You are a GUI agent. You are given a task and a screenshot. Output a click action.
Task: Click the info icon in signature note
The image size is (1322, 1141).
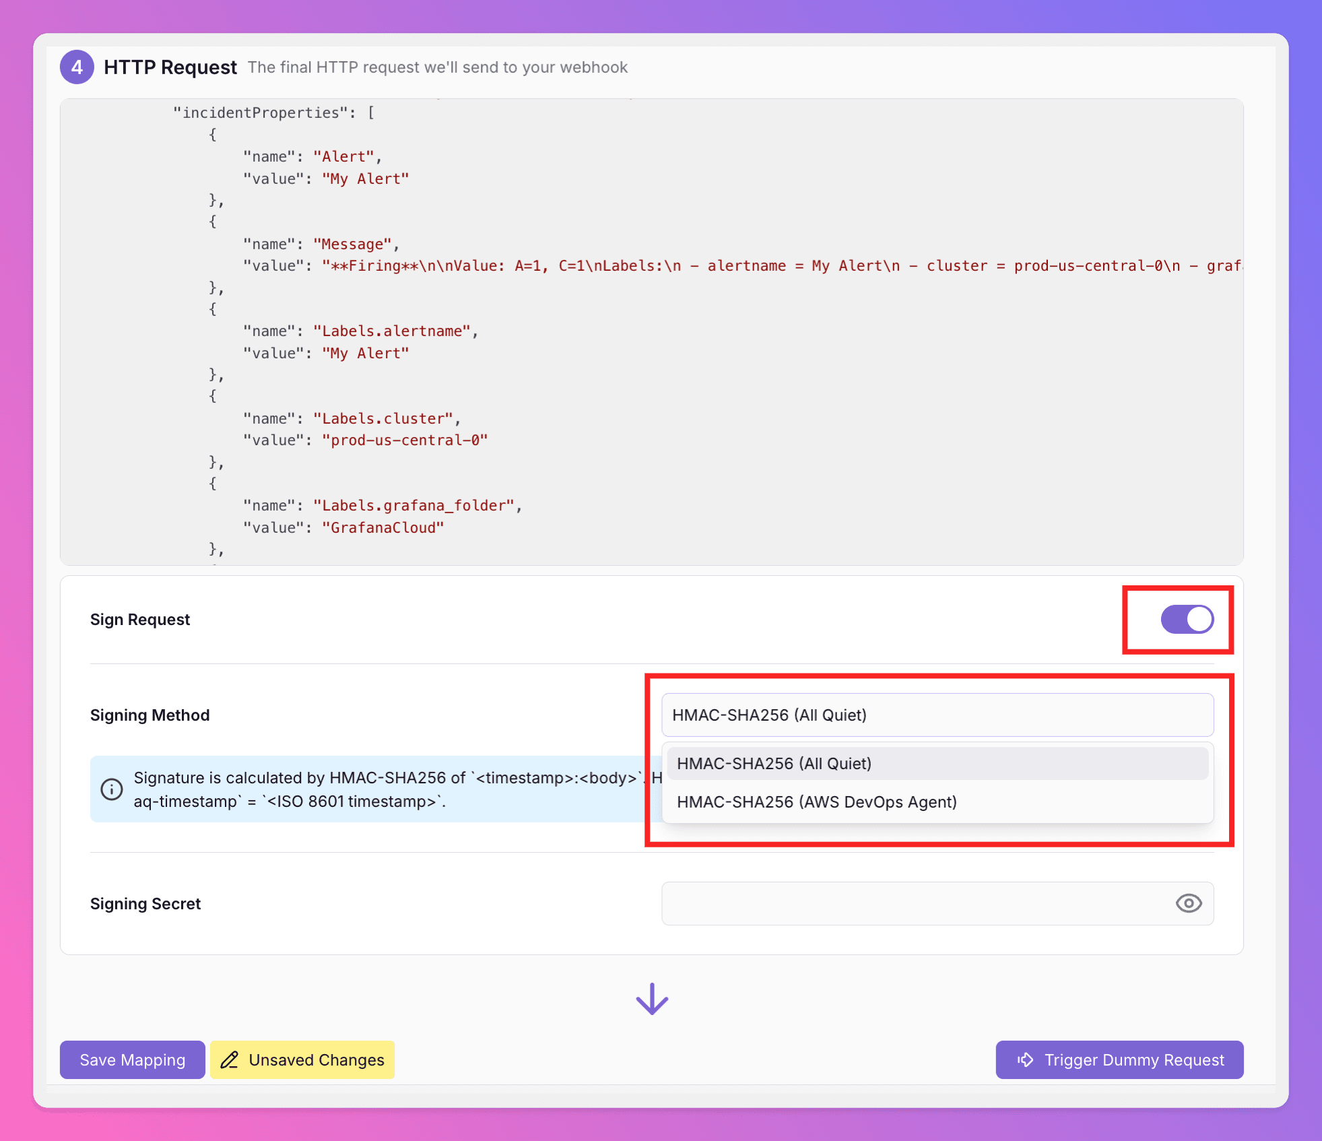tap(112, 789)
